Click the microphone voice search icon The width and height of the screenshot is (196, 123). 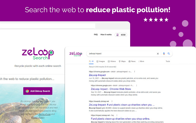click(x=164, y=54)
